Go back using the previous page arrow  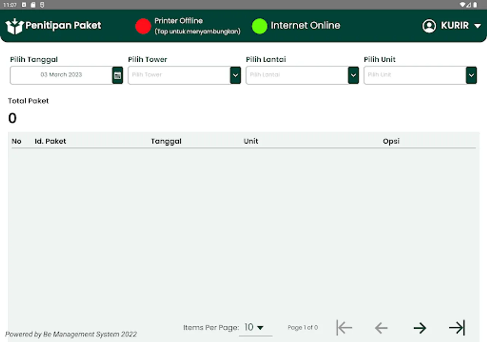381,328
